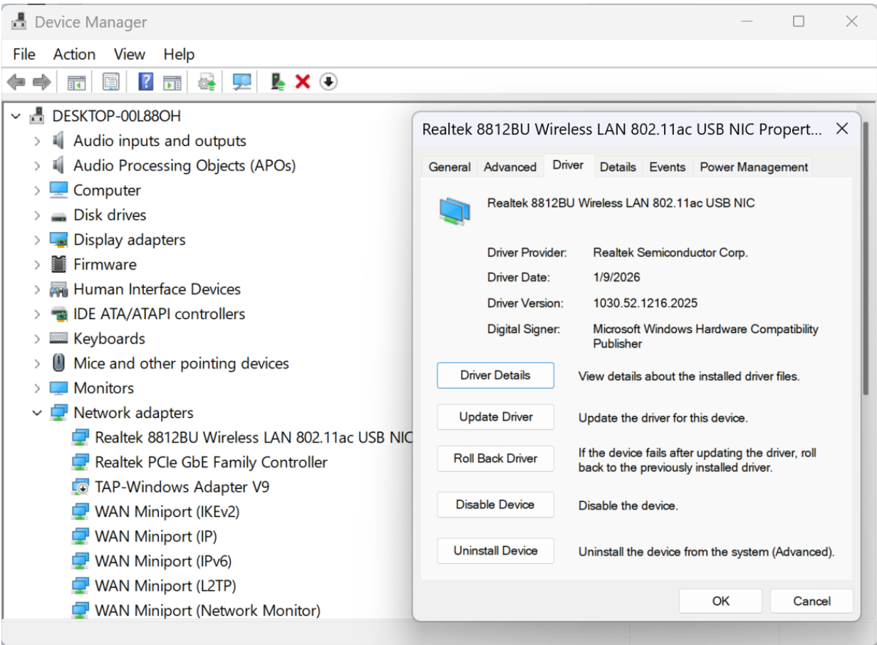This screenshot has height=645, width=877.
Task: Select Realtek PCIe GbE Family Controller
Action: point(211,462)
